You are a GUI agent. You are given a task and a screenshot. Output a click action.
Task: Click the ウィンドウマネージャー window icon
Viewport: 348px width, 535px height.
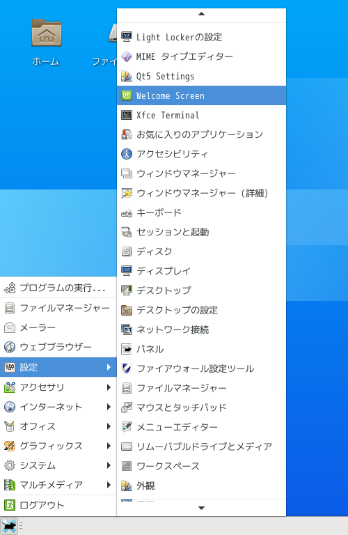tap(127, 173)
